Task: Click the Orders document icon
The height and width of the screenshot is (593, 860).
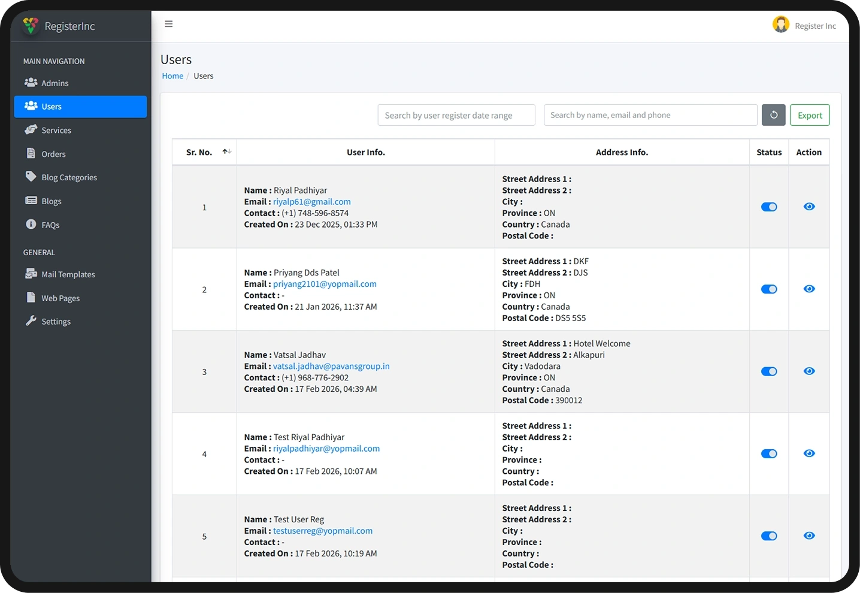Action: (x=31, y=153)
